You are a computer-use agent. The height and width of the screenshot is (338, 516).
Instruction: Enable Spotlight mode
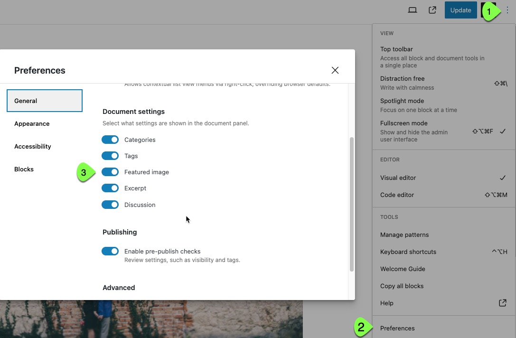tap(444, 105)
